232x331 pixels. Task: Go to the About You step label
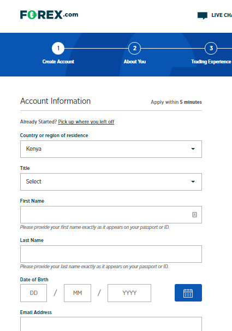point(134,62)
